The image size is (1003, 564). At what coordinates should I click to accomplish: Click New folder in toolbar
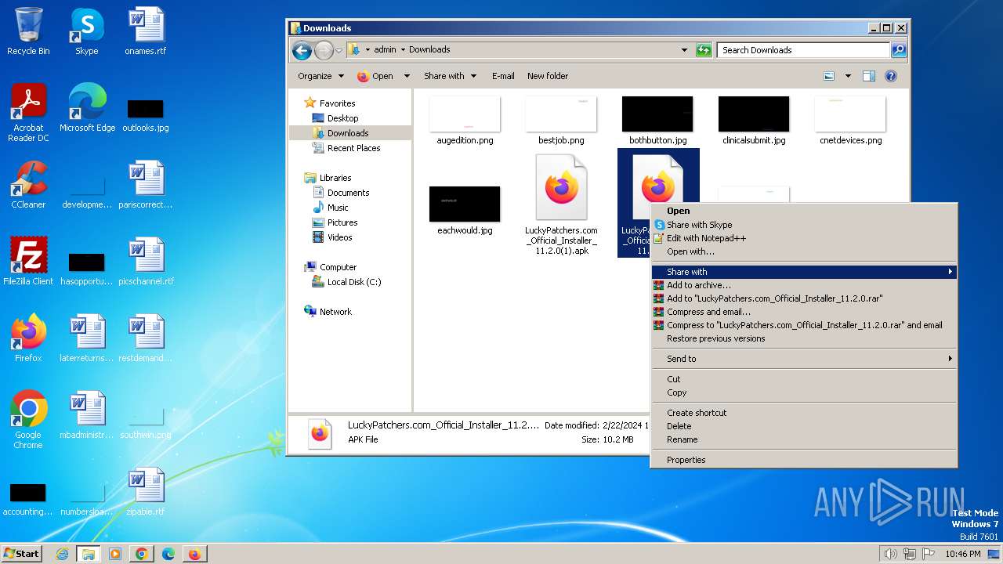click(548, 76)
